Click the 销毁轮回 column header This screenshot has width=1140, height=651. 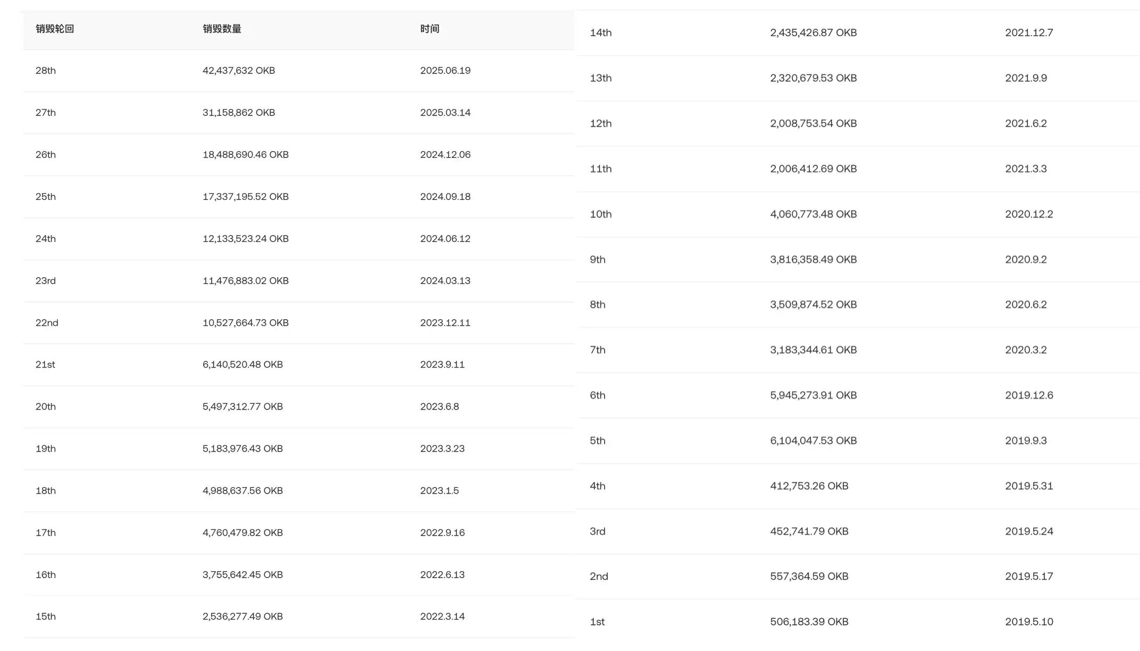coord(55,29)
